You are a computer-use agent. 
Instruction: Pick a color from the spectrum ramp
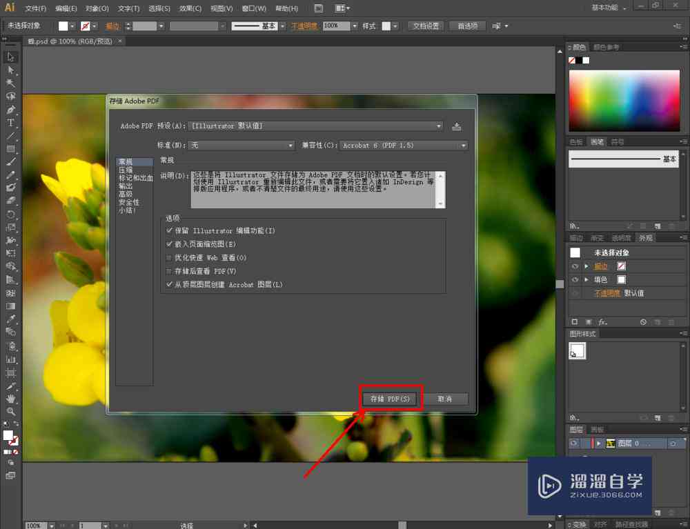tap(624, 100)
